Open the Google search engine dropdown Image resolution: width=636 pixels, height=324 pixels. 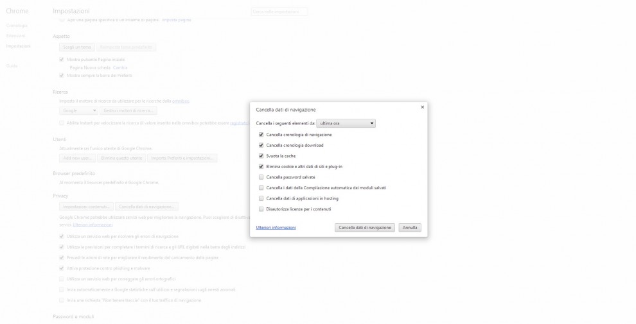click(x=78, y=110)
